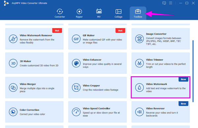
Task: Click 'Make customized GIF with your video' description
Action: (x=102, y=41)
